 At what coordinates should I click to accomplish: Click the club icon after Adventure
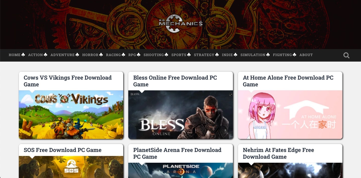(x=77, y=55)
